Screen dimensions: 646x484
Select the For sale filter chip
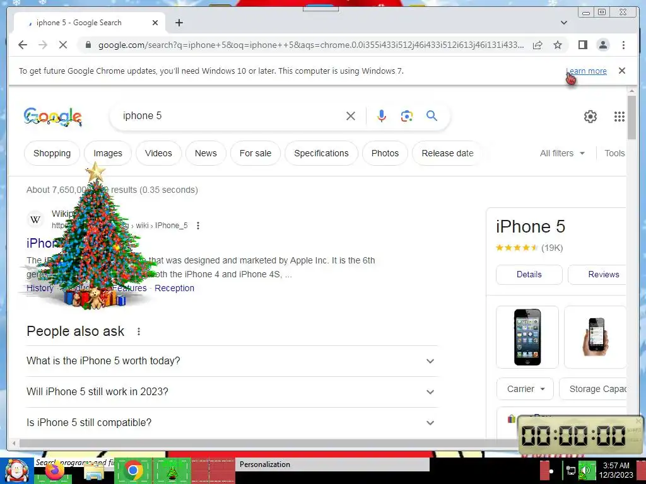(255, 153)
